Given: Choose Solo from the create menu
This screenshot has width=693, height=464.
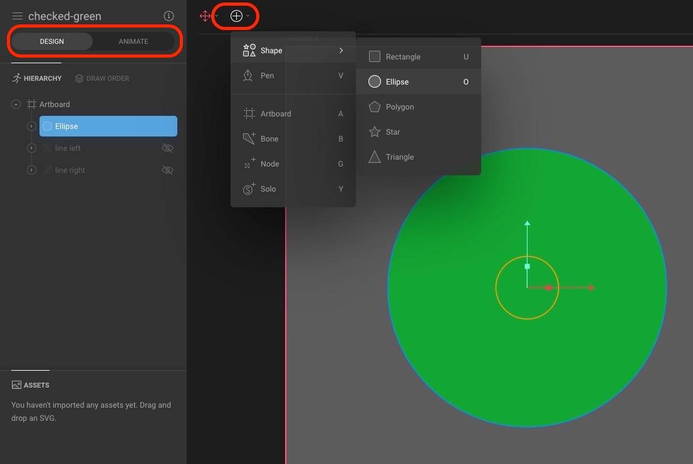Looking at the screenshot, I should pos(293,189).
